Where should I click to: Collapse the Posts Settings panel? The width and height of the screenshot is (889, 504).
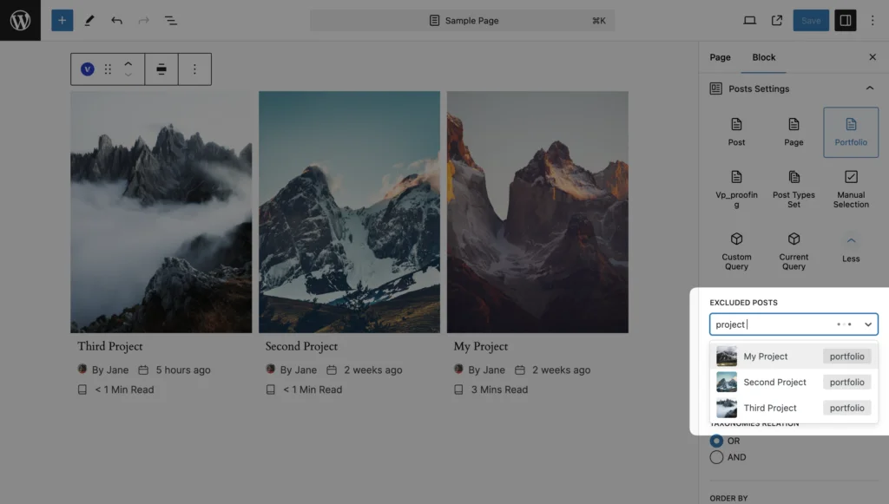[x=869, y=88]
